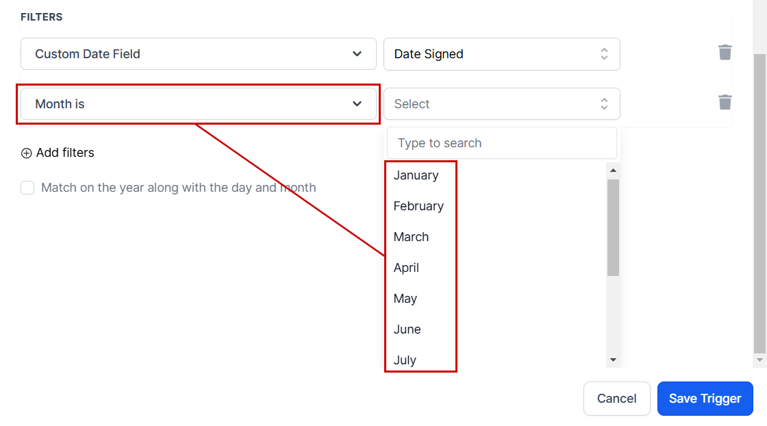
Task: Pick March in the month options
Action: [411, 237]
